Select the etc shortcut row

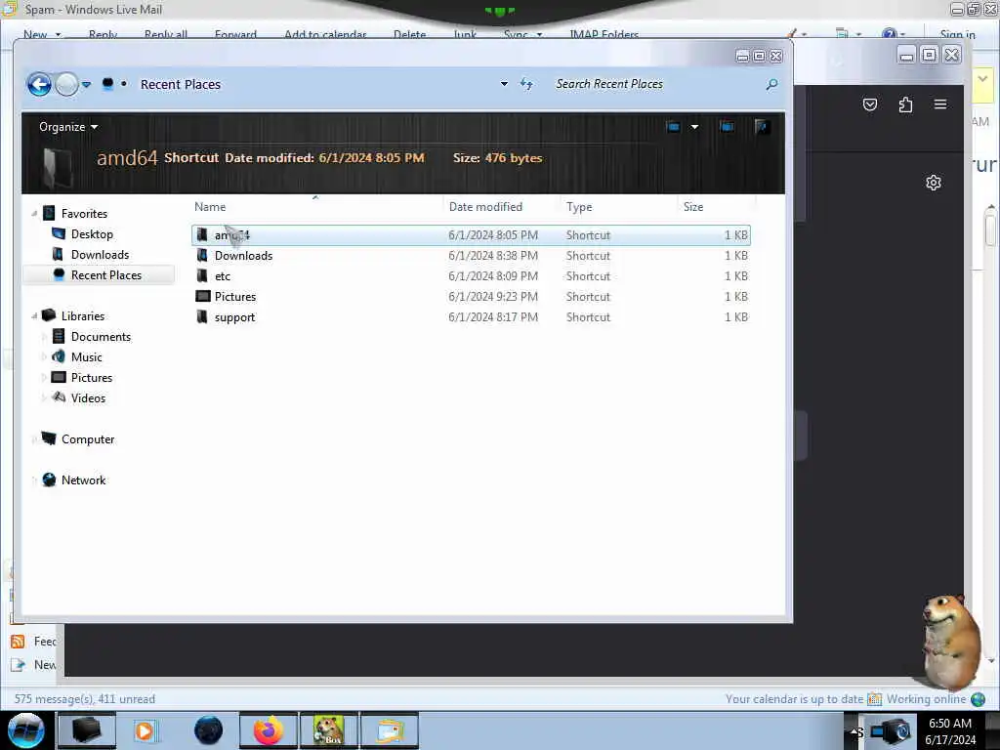471,276
